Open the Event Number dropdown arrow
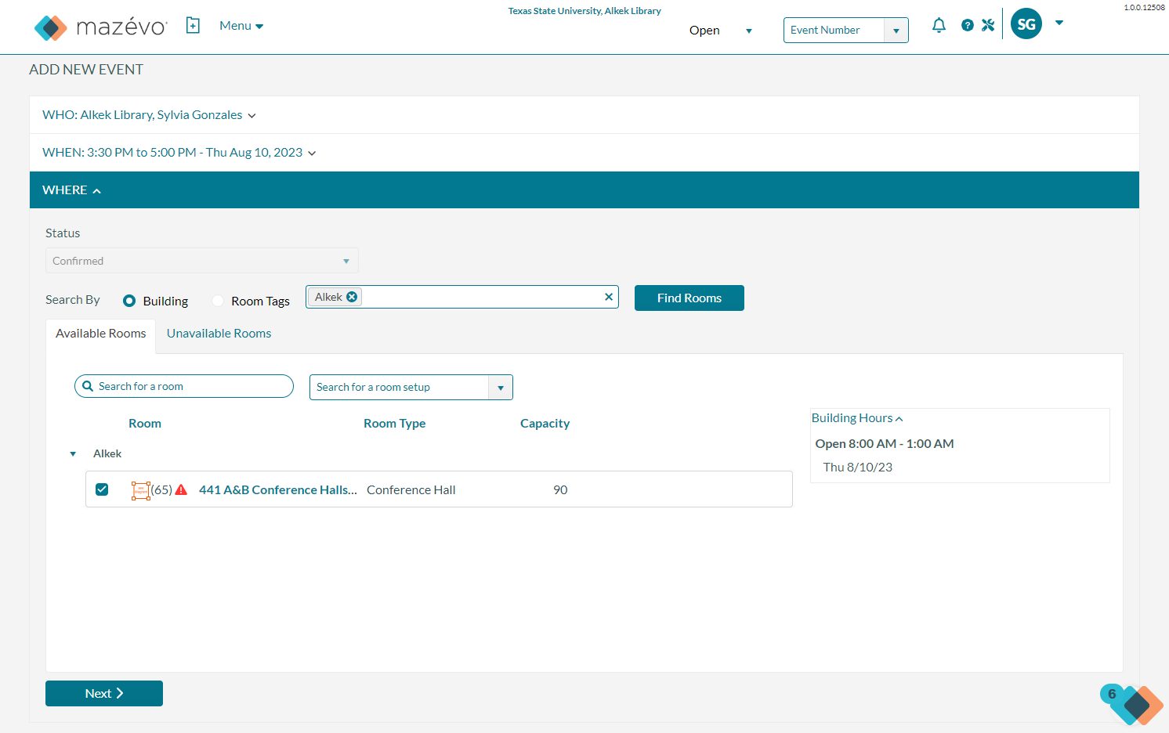The height and width of the screenshot is (733, 1169). 896,31
